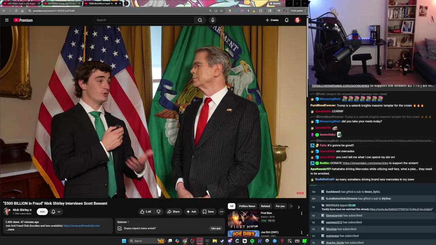The width and height of the screenshot is (436, 245).
Task: Select the For you chip
Action: (280, 206)
